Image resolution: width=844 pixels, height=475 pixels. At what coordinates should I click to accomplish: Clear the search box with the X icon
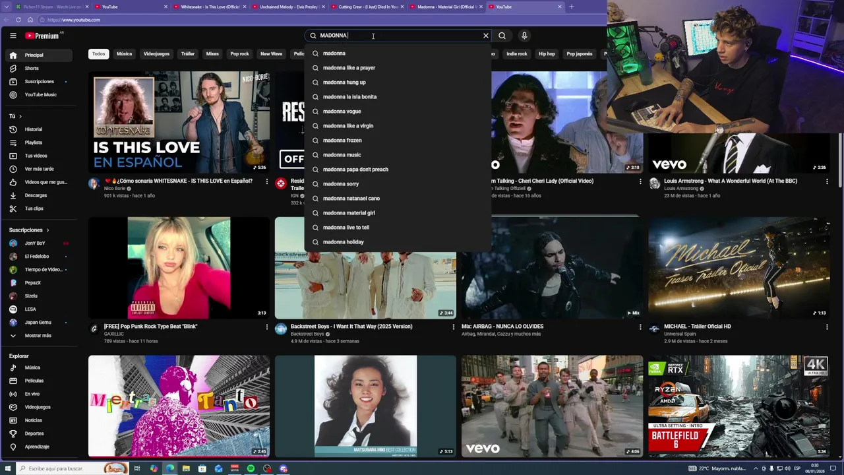486,36
